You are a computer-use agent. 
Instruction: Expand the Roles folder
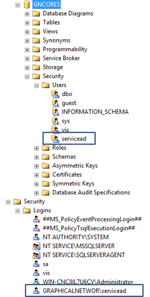37,148
